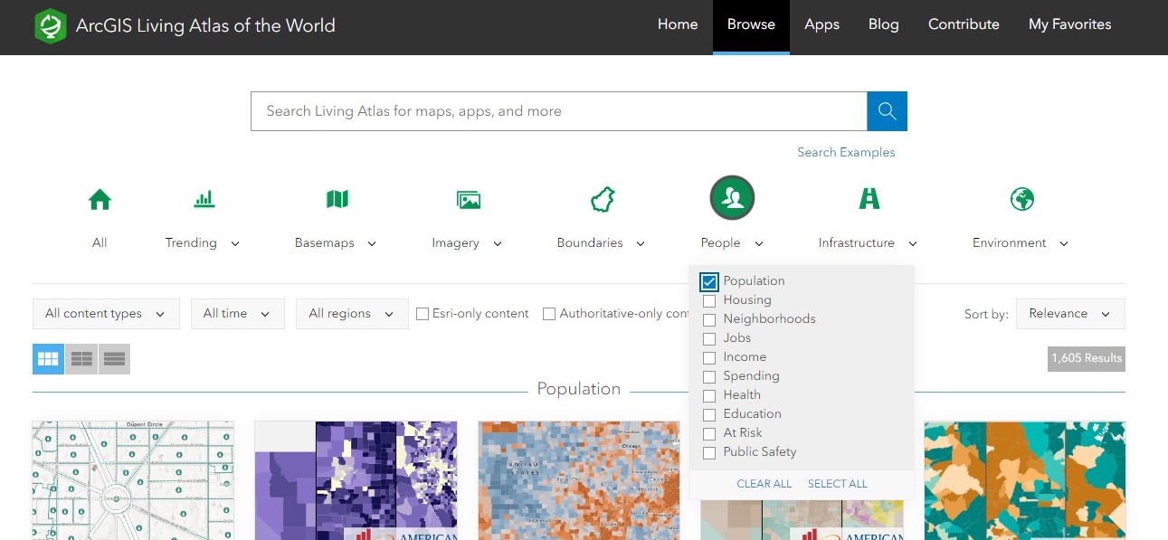Image resolution: width=1168 pixels, height=540 pixels.
Task: Open the purple choropleth map thumbnail
Action: pos(356,480)
